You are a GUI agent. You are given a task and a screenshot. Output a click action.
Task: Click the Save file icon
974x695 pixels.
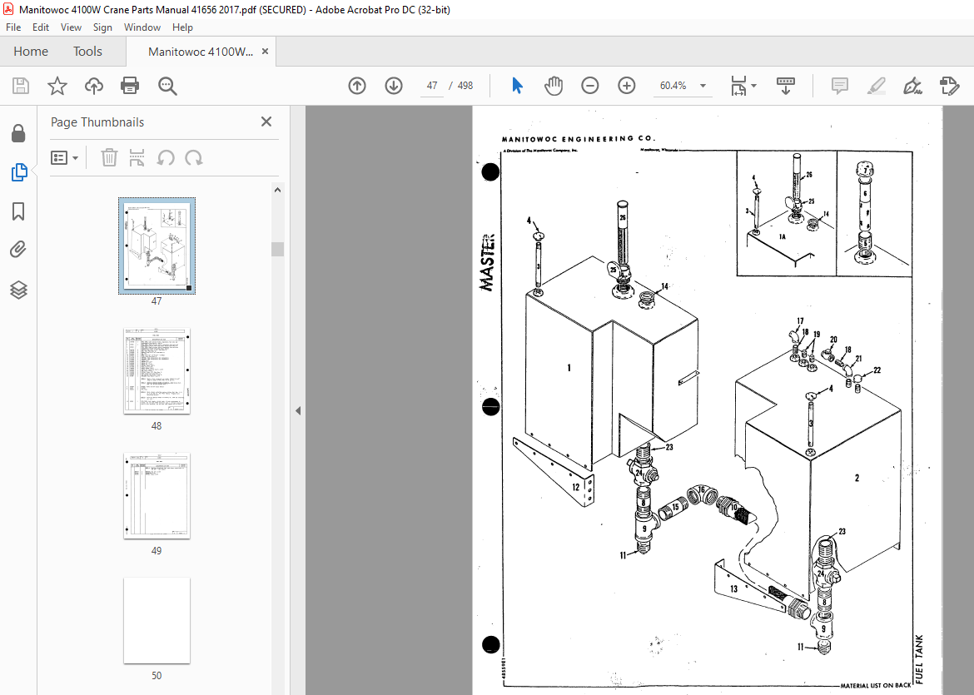(21, 86)
